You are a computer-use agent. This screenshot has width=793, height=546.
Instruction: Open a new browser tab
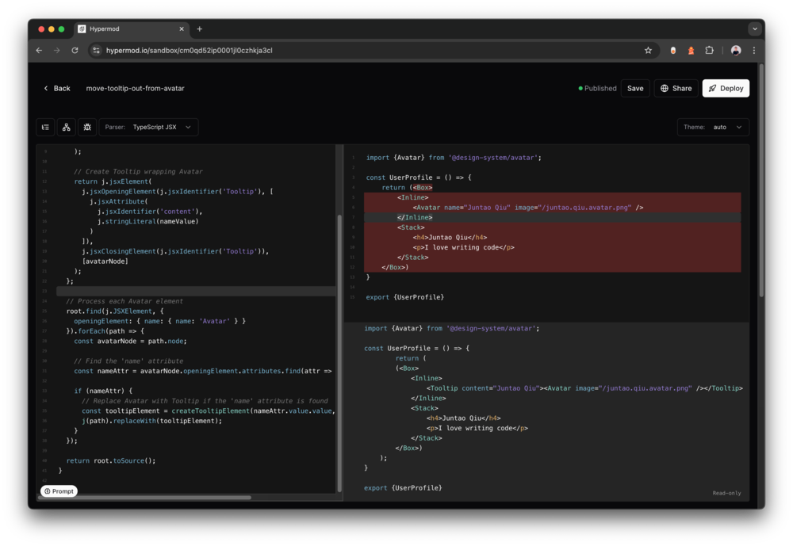[199, 29]
